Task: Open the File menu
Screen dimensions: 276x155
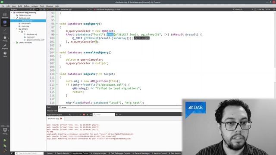Action: pos(3,6)
